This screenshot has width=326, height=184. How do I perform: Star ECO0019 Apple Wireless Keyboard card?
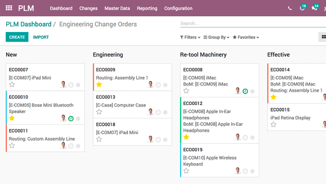click(x=186, y=171)
